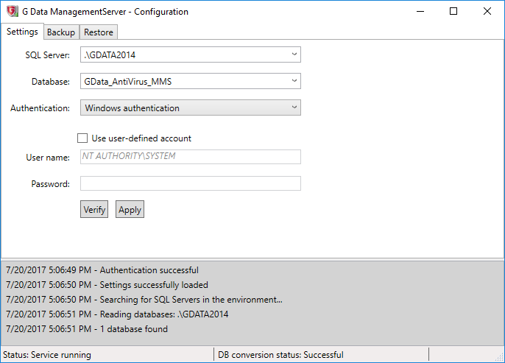Click the User name input field
This screenshot has height=363, width=505.
pos(191,157)
